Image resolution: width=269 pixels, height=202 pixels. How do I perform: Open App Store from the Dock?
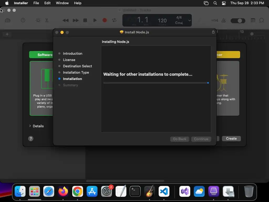click(x=92, y=191)
